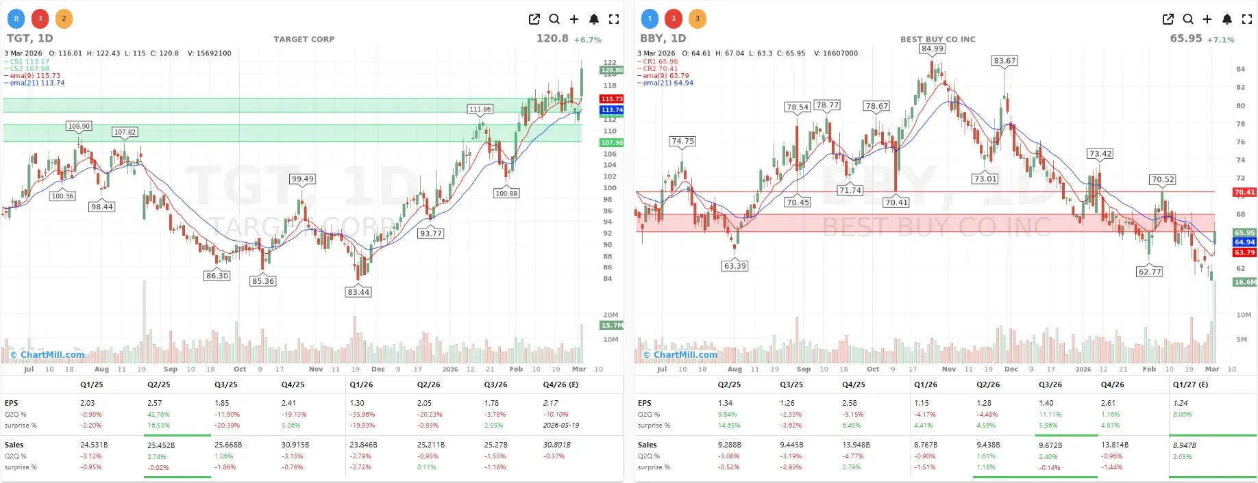The width and height of the screenshot is (1258, 483).
Task: Click the 84.99 high label on BBY chart
Action: click(x=933, y=49)
